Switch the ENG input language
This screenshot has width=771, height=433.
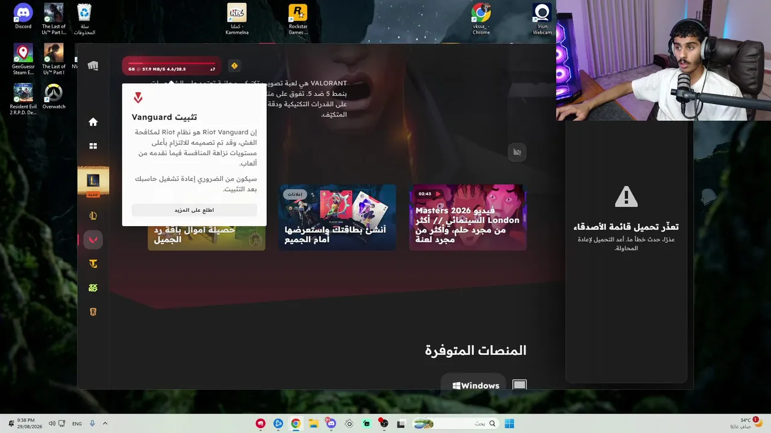[77, 424]
